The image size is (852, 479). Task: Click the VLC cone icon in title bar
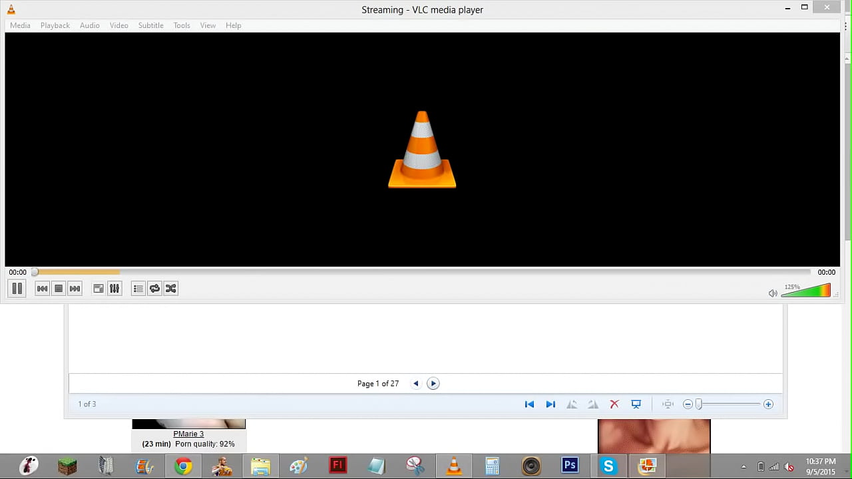(11, 9)
